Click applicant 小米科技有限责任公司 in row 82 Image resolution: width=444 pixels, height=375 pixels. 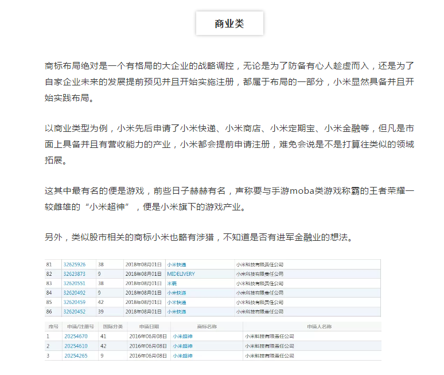pos(260,274)
